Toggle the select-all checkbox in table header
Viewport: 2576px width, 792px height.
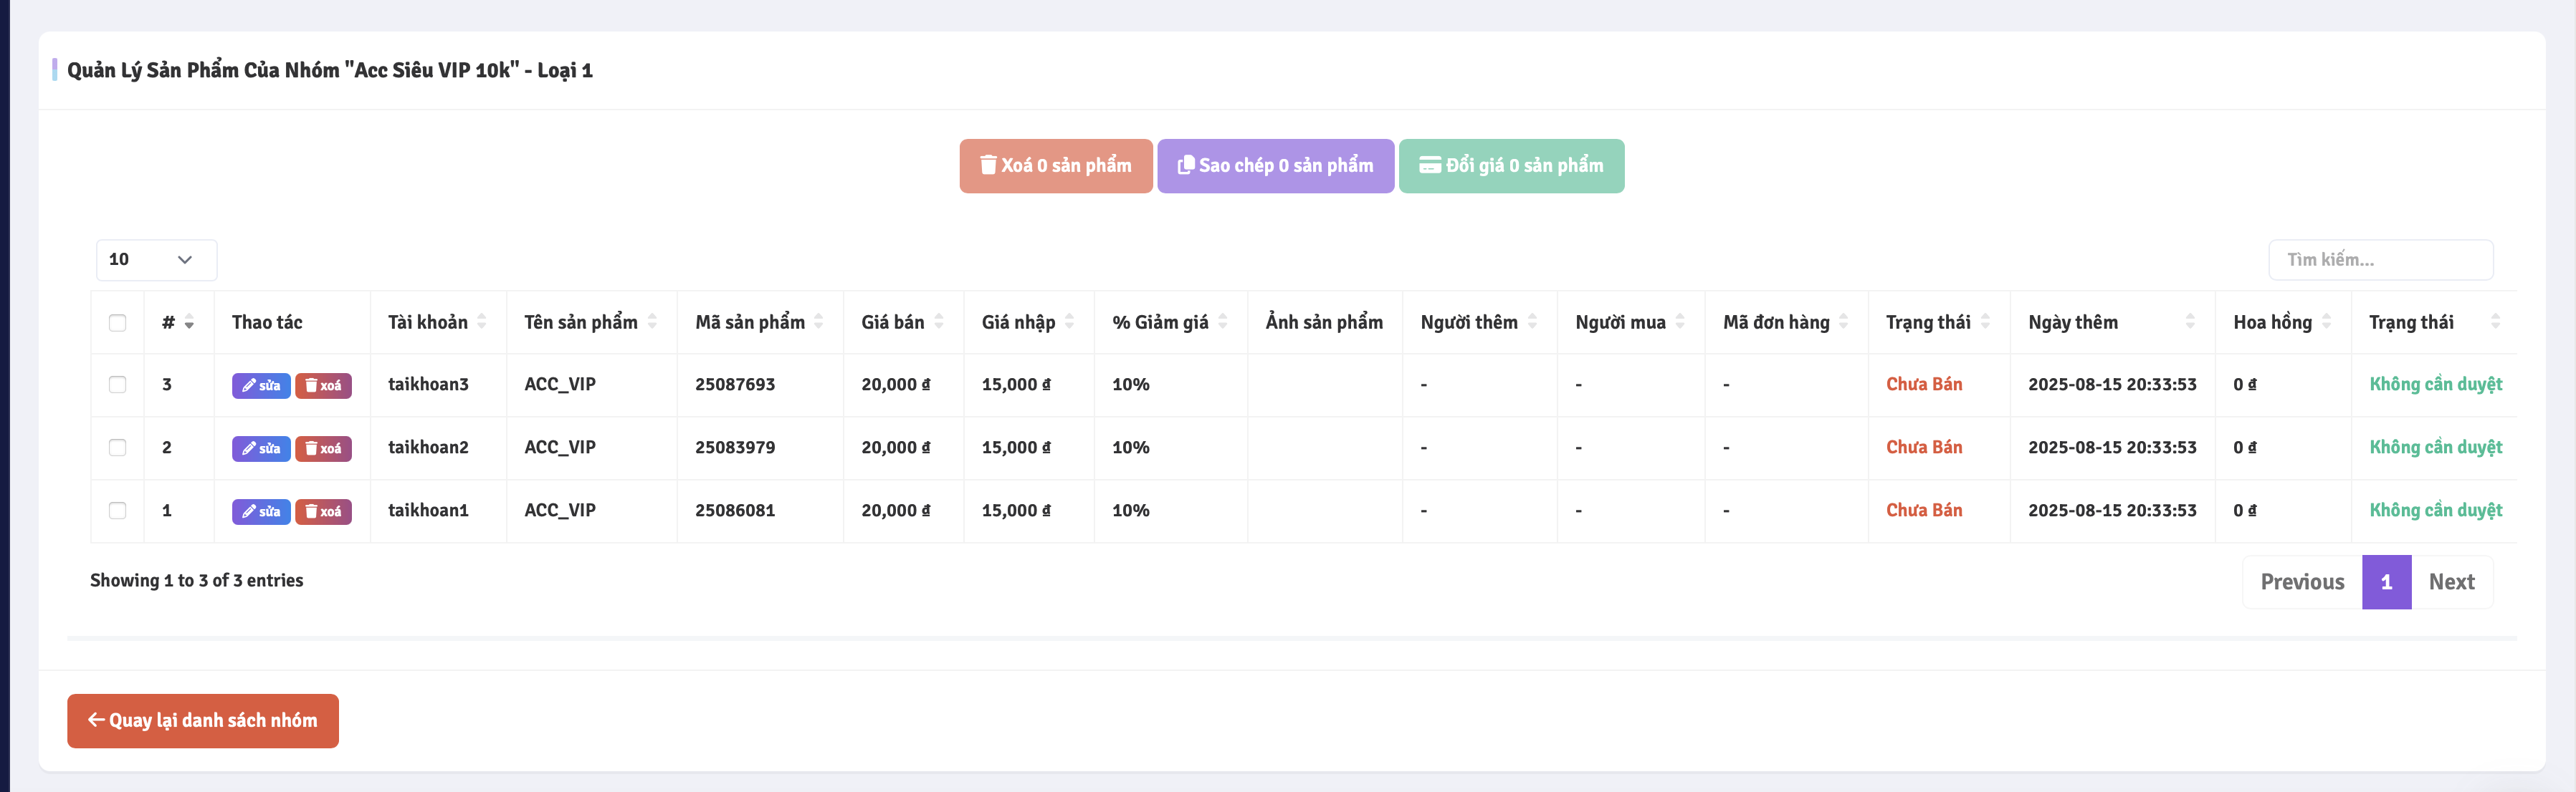pyautogui.click(x=117, y=322)
